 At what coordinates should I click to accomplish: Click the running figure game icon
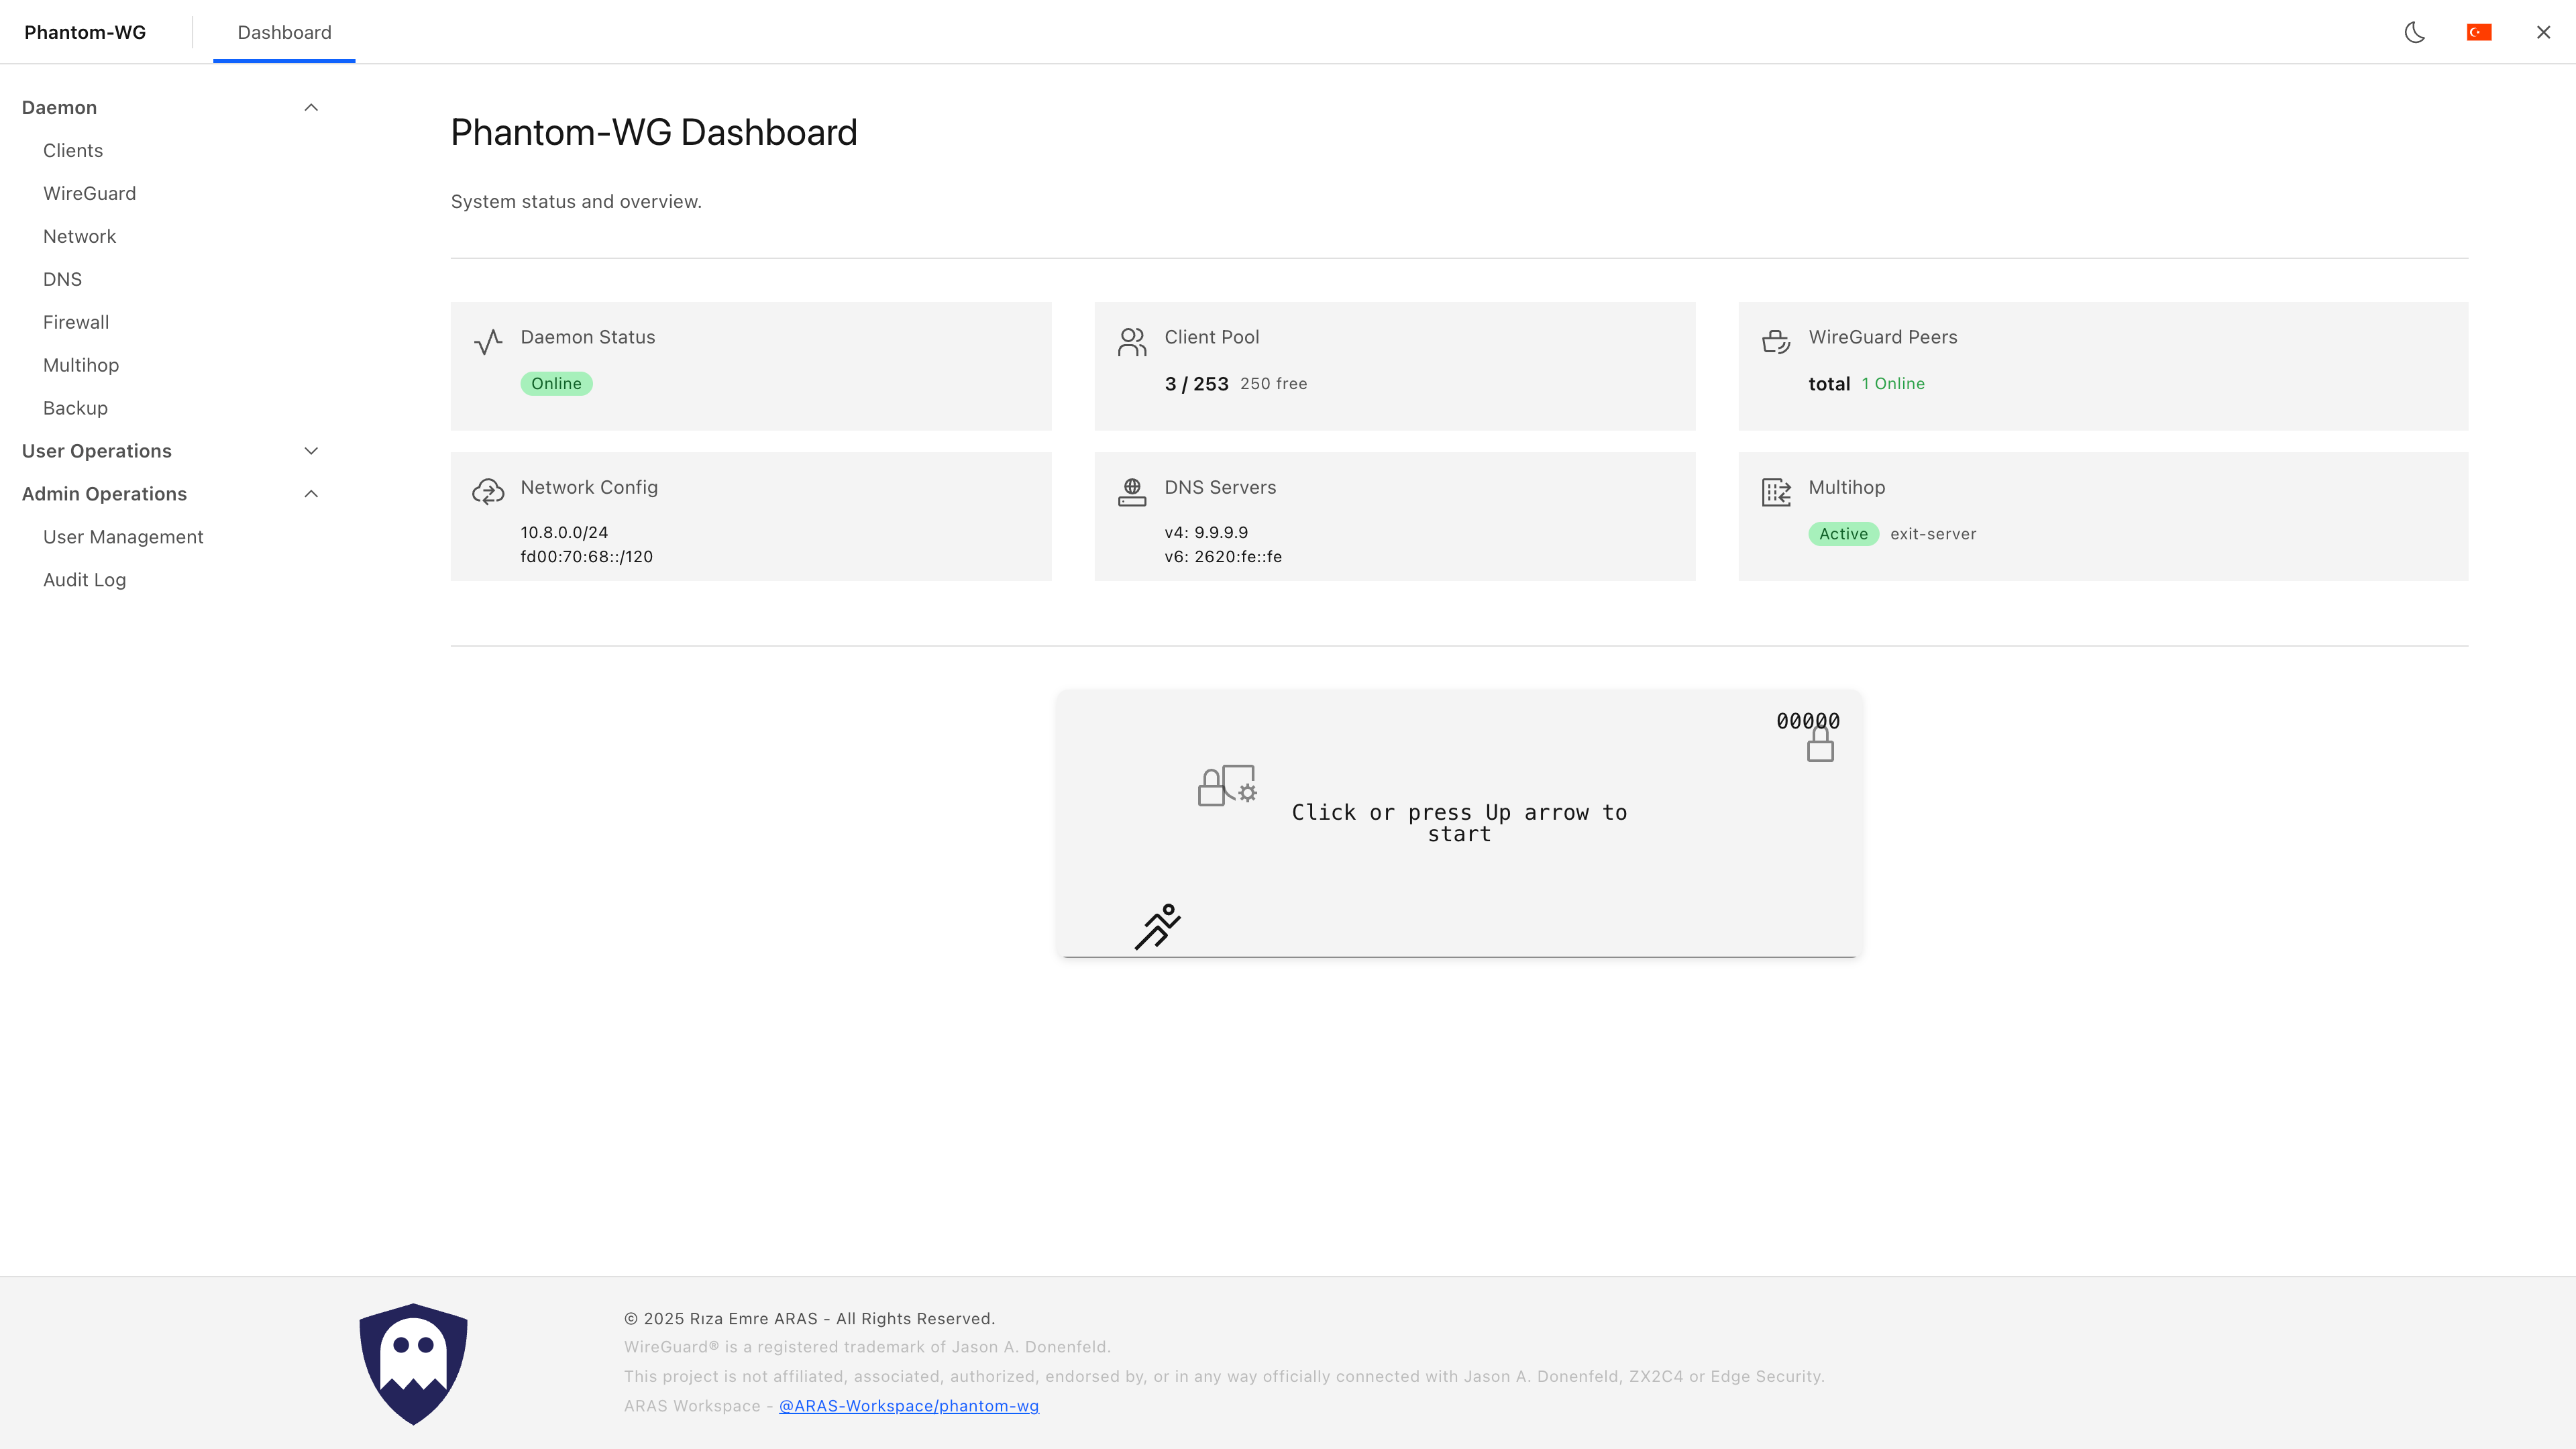point(1158,927)
